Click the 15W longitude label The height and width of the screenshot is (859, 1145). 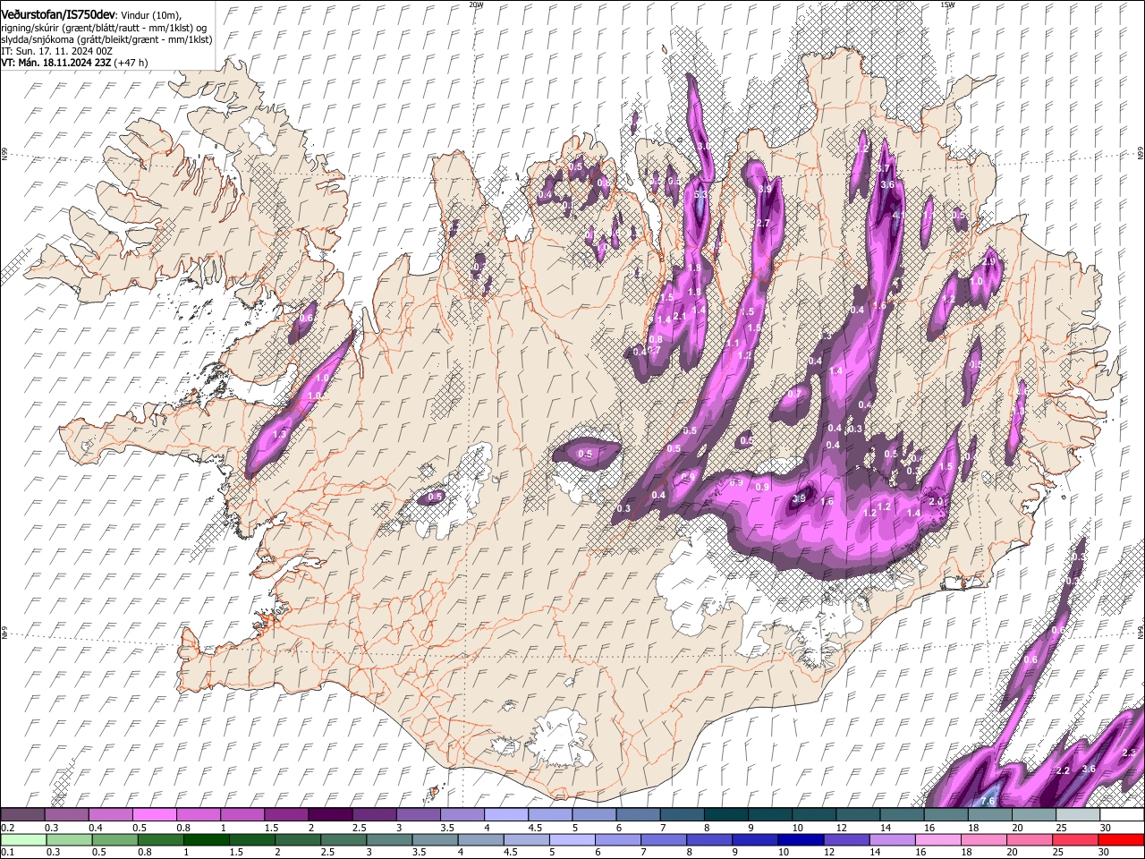tap(947, 4)
